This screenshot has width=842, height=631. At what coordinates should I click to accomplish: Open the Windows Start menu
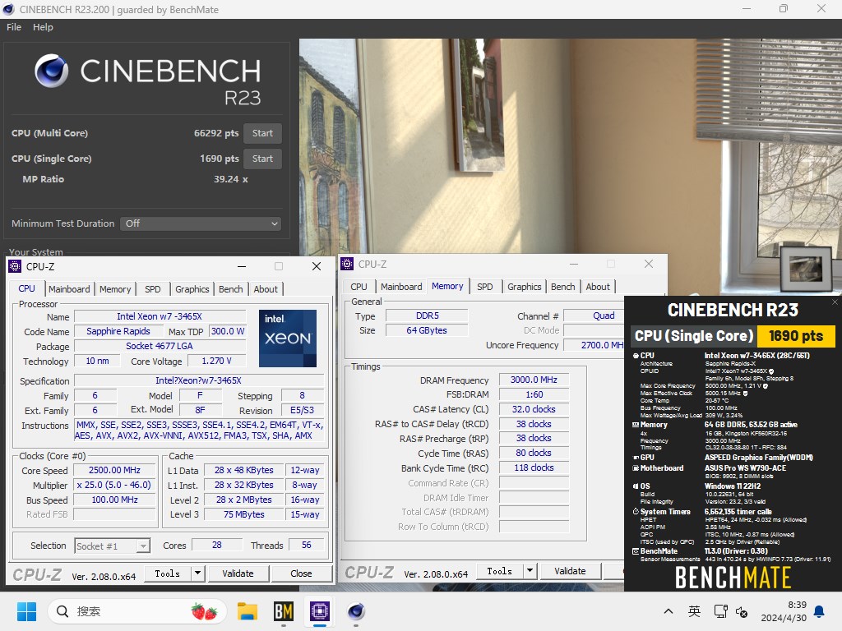click(26, 611)
